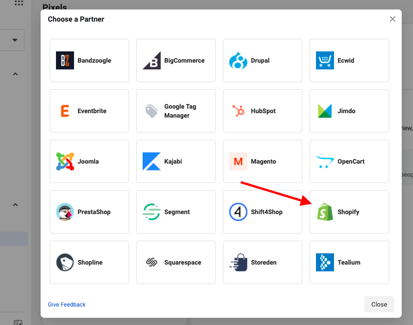Click the Tealium blue logo

325,262
